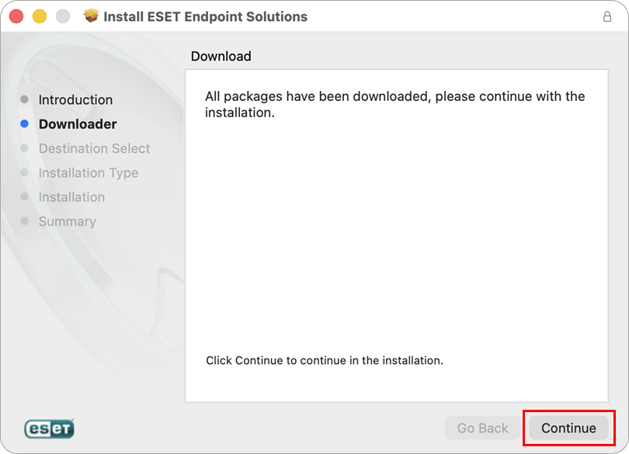This screenshot has width=629, height=454.
Task: Select the Installation Type step
Action: (88, 172)
